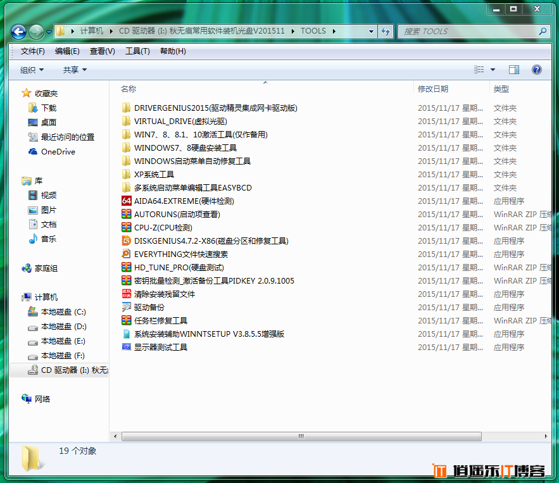The height and width of the screenshot is (483, 559).
Task: Open the 组织 dropdown
Action: [32, 70]
